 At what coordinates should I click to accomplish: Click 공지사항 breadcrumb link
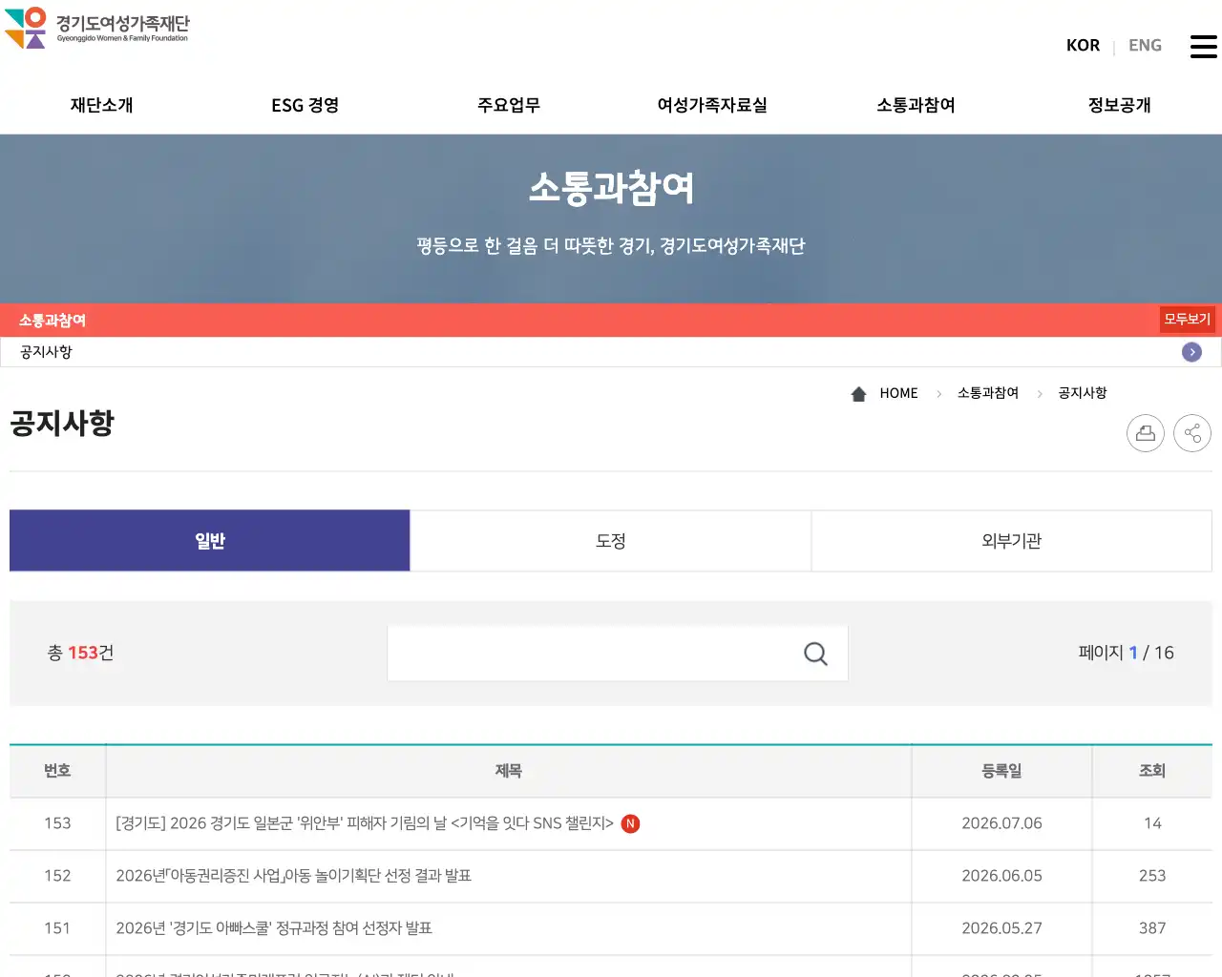tap(1083, 393)
